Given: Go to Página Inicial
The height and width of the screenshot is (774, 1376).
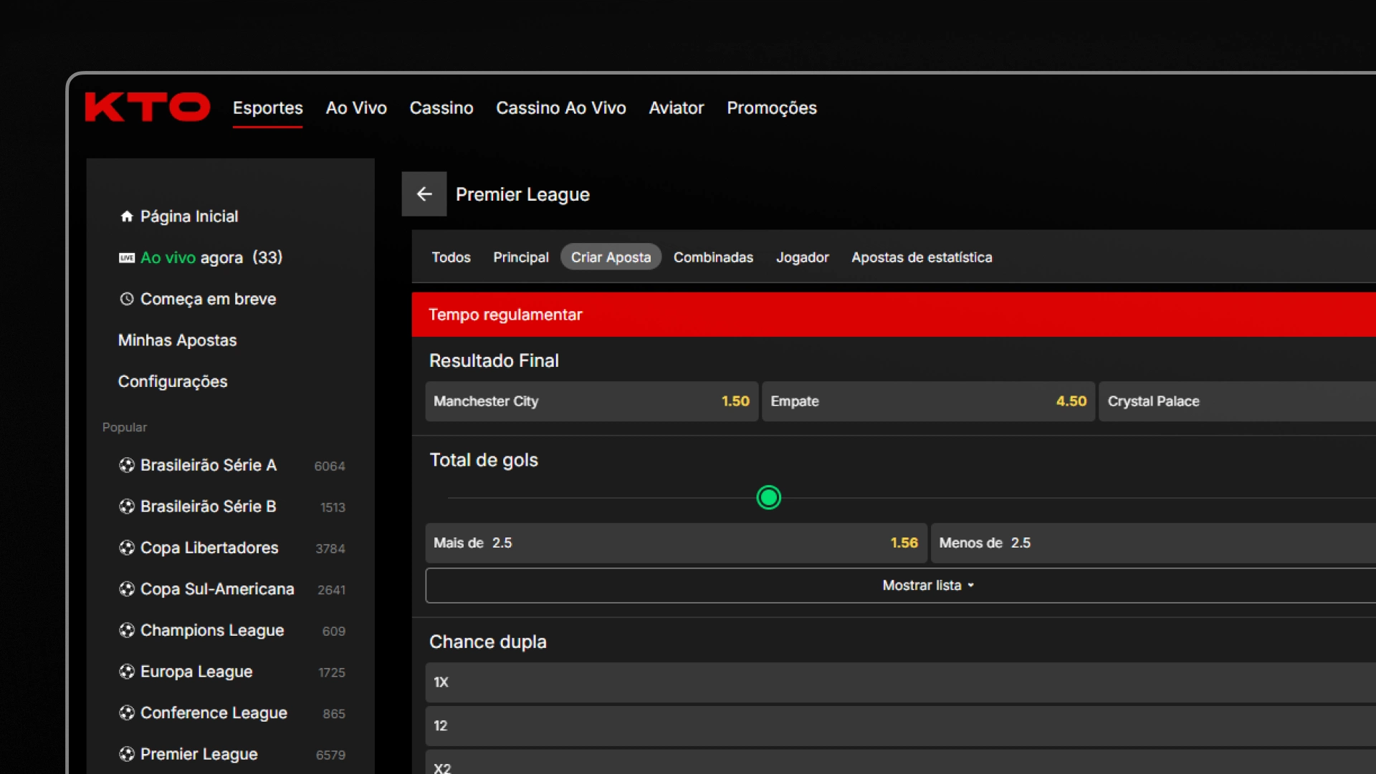Looking at the screenshot, I should coord(189,216).
